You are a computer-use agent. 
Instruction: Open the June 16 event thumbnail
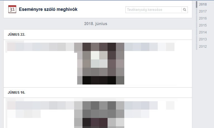(x=99, y=115)
